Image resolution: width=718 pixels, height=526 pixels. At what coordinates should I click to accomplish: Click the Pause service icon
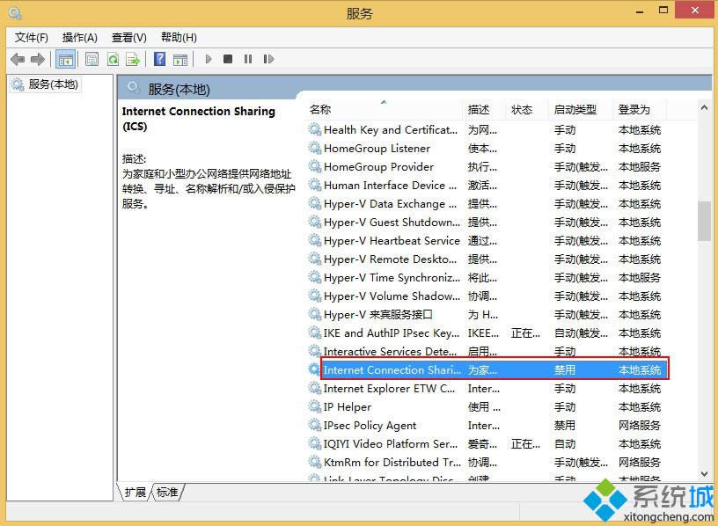(248, 59)
